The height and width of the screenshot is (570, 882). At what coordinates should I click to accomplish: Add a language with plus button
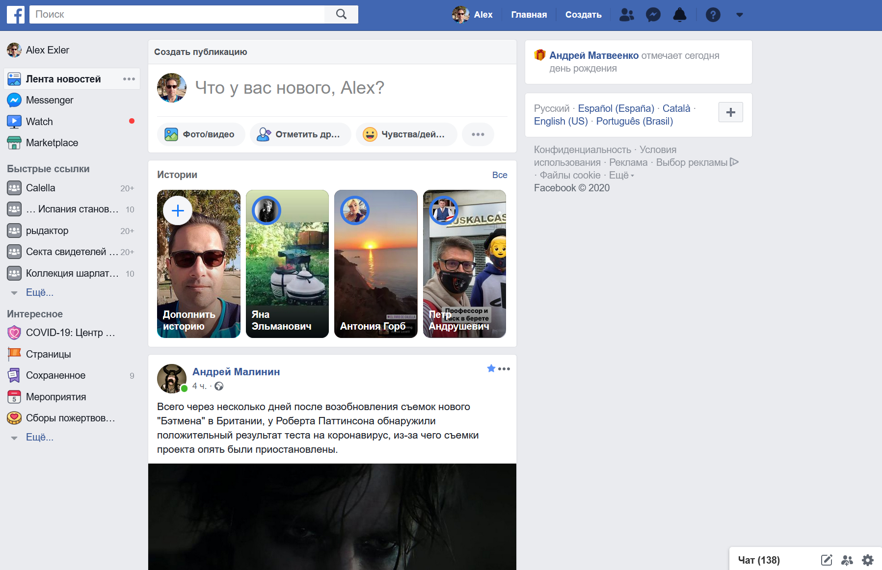(x=730, y=112)
